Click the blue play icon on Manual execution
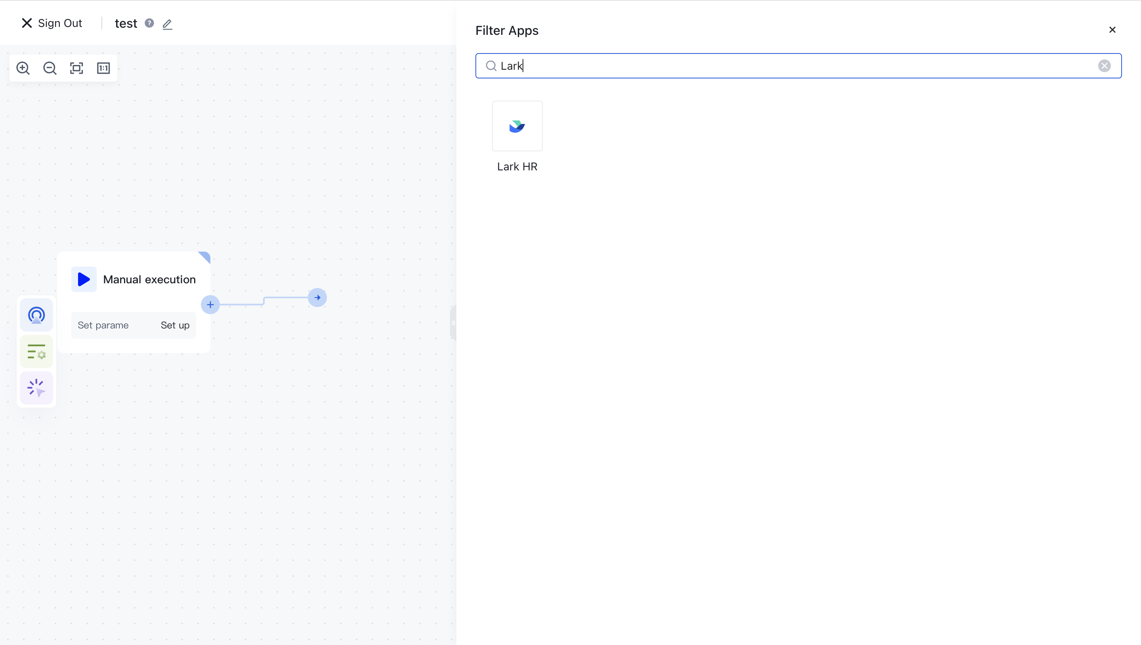Screen dimensions: 1141x645 (84, 280)
